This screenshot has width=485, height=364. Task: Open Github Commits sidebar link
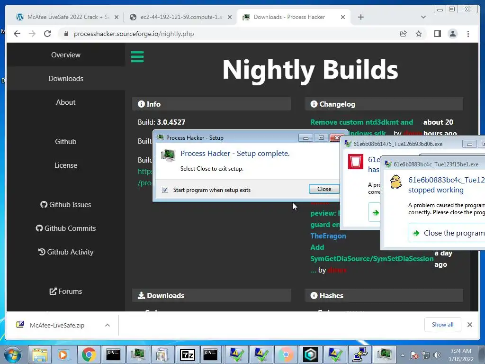tap(66, 228)
